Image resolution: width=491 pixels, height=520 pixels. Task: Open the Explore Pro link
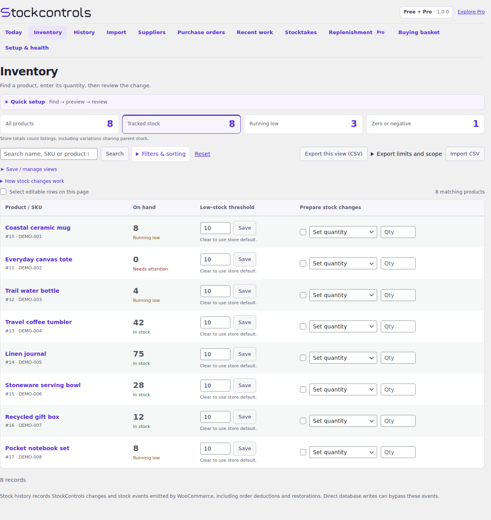pos(471,12)
